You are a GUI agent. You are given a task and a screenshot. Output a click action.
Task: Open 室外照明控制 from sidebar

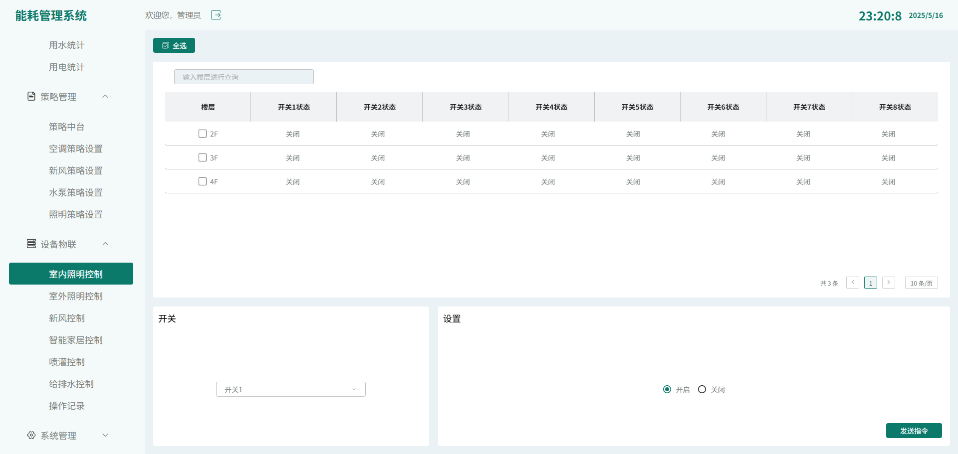(x=76, y=296)
